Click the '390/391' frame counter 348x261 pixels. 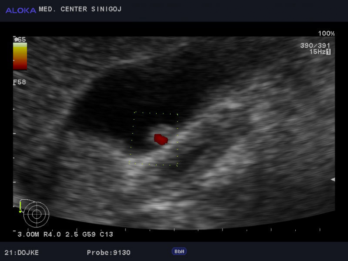coord(315,45)
